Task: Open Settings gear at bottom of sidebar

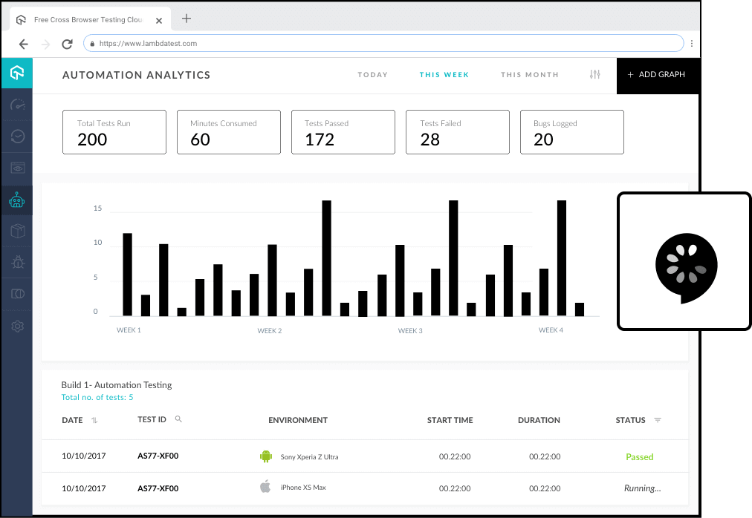Action: [x=16, y=326]
